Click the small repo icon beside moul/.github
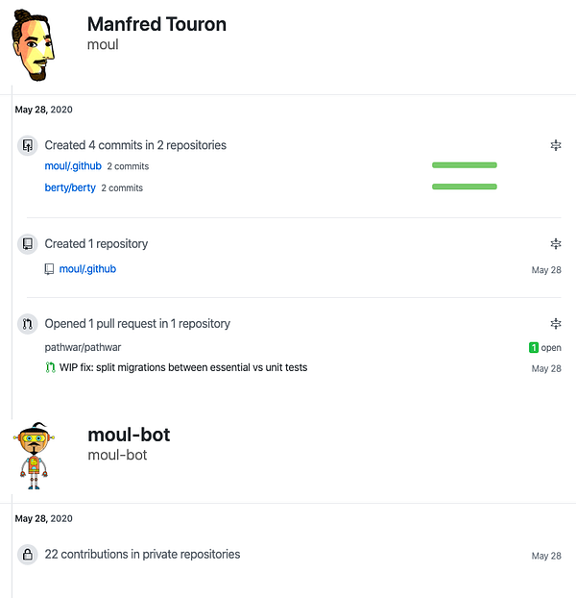The width and height of the screenshot is (576, 598). [x=49, y=269]
